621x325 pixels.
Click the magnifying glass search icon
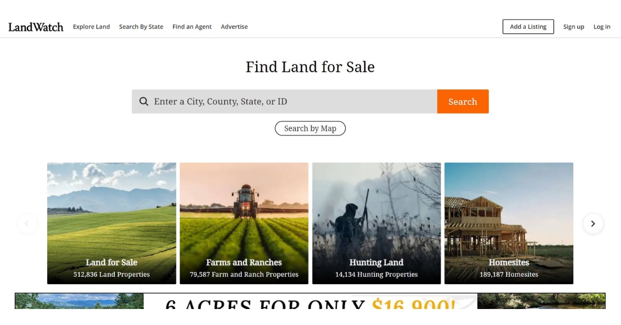coord(144,101)
